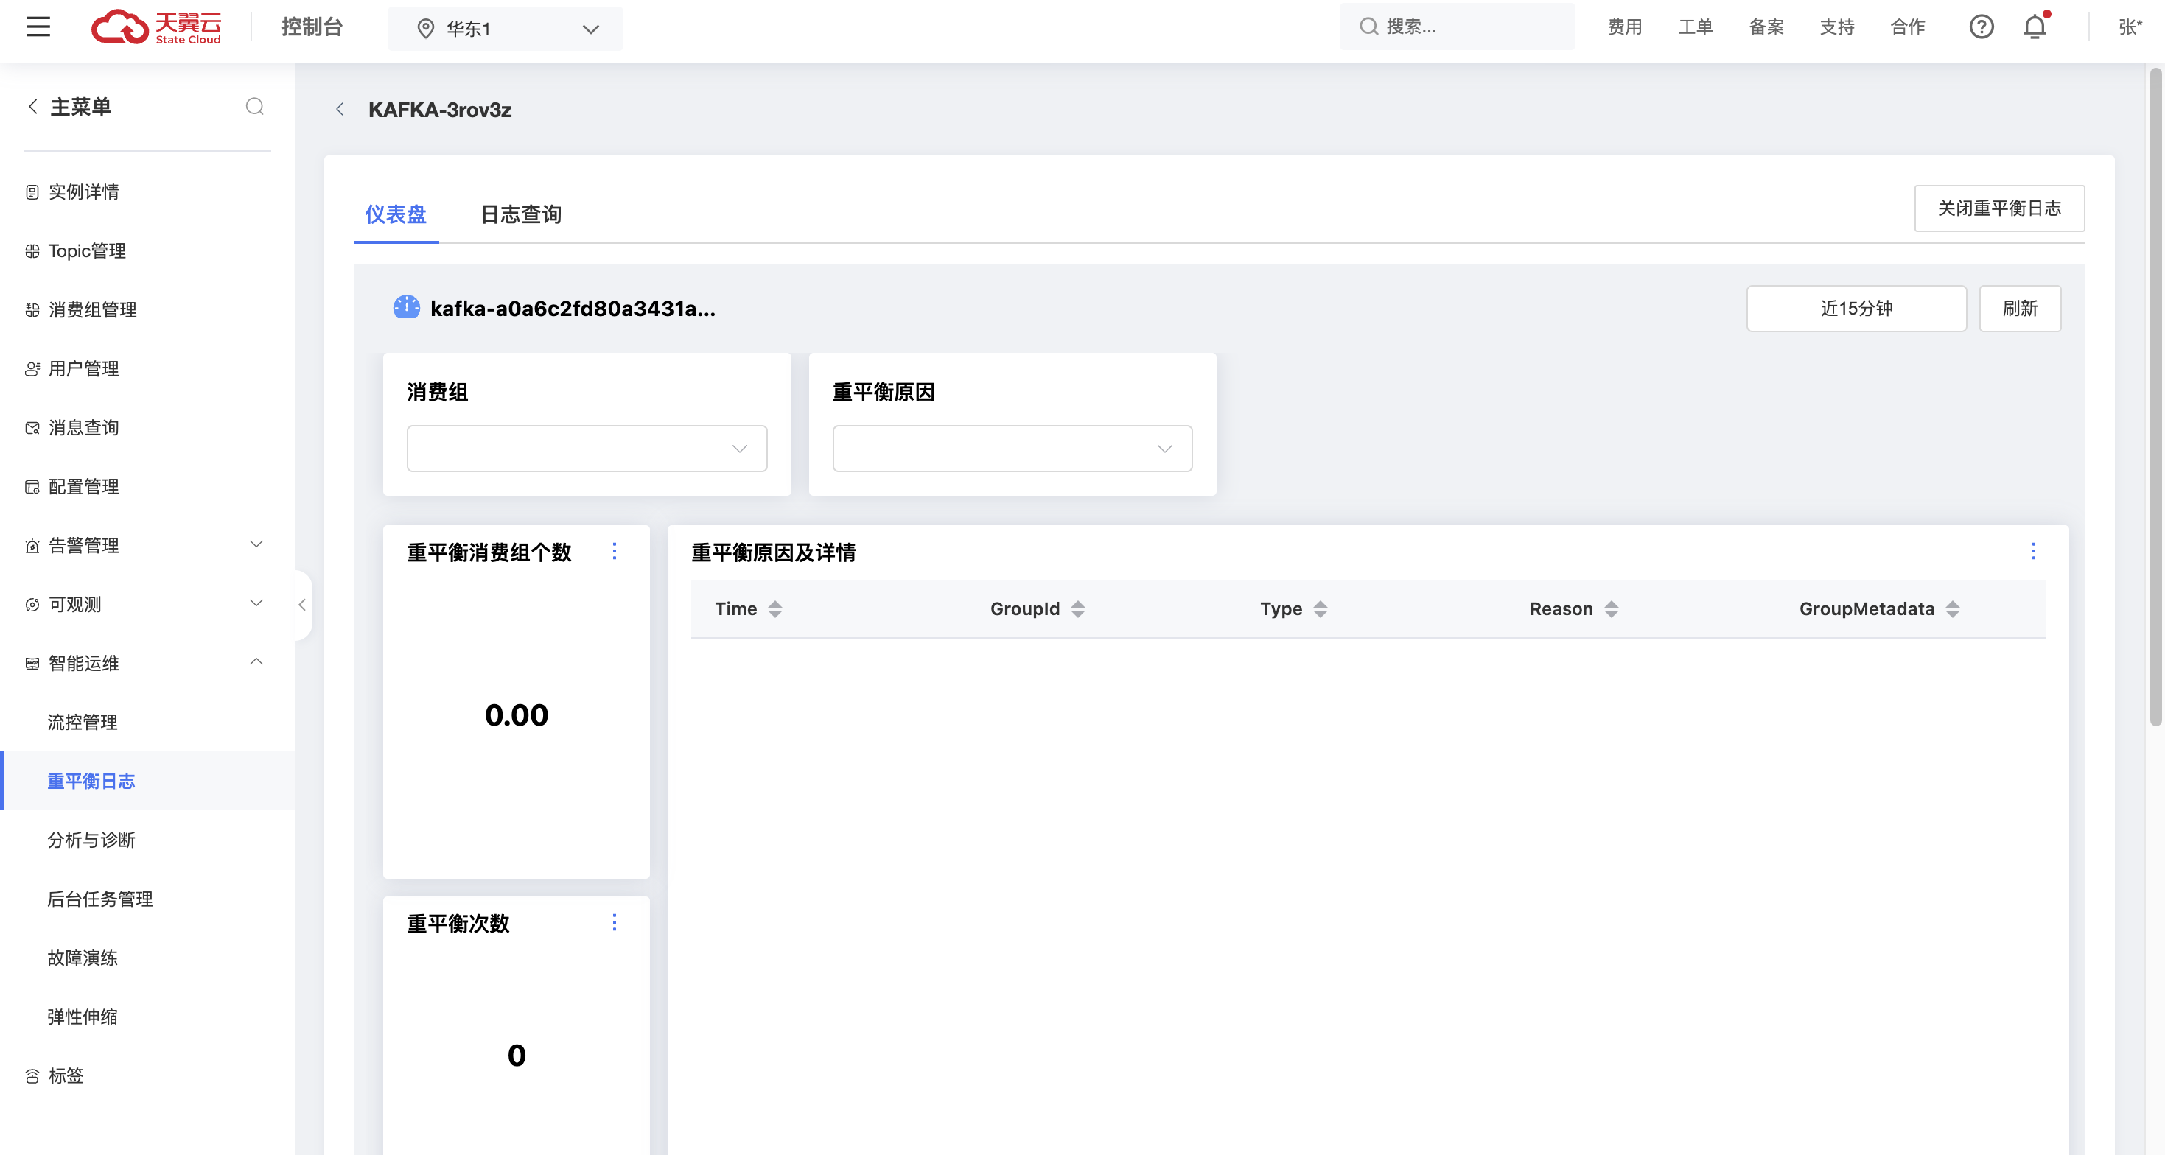
Task: Click the kafka-a0a6c2fd80a3431a... dashboard name
Action: (x=573, y=309)
